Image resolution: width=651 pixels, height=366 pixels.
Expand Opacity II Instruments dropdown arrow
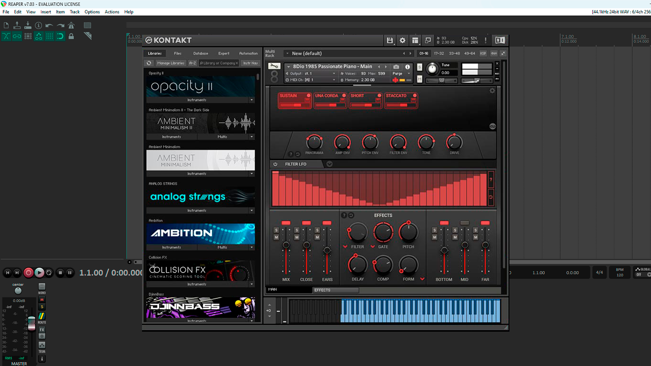tap(252, 100)
